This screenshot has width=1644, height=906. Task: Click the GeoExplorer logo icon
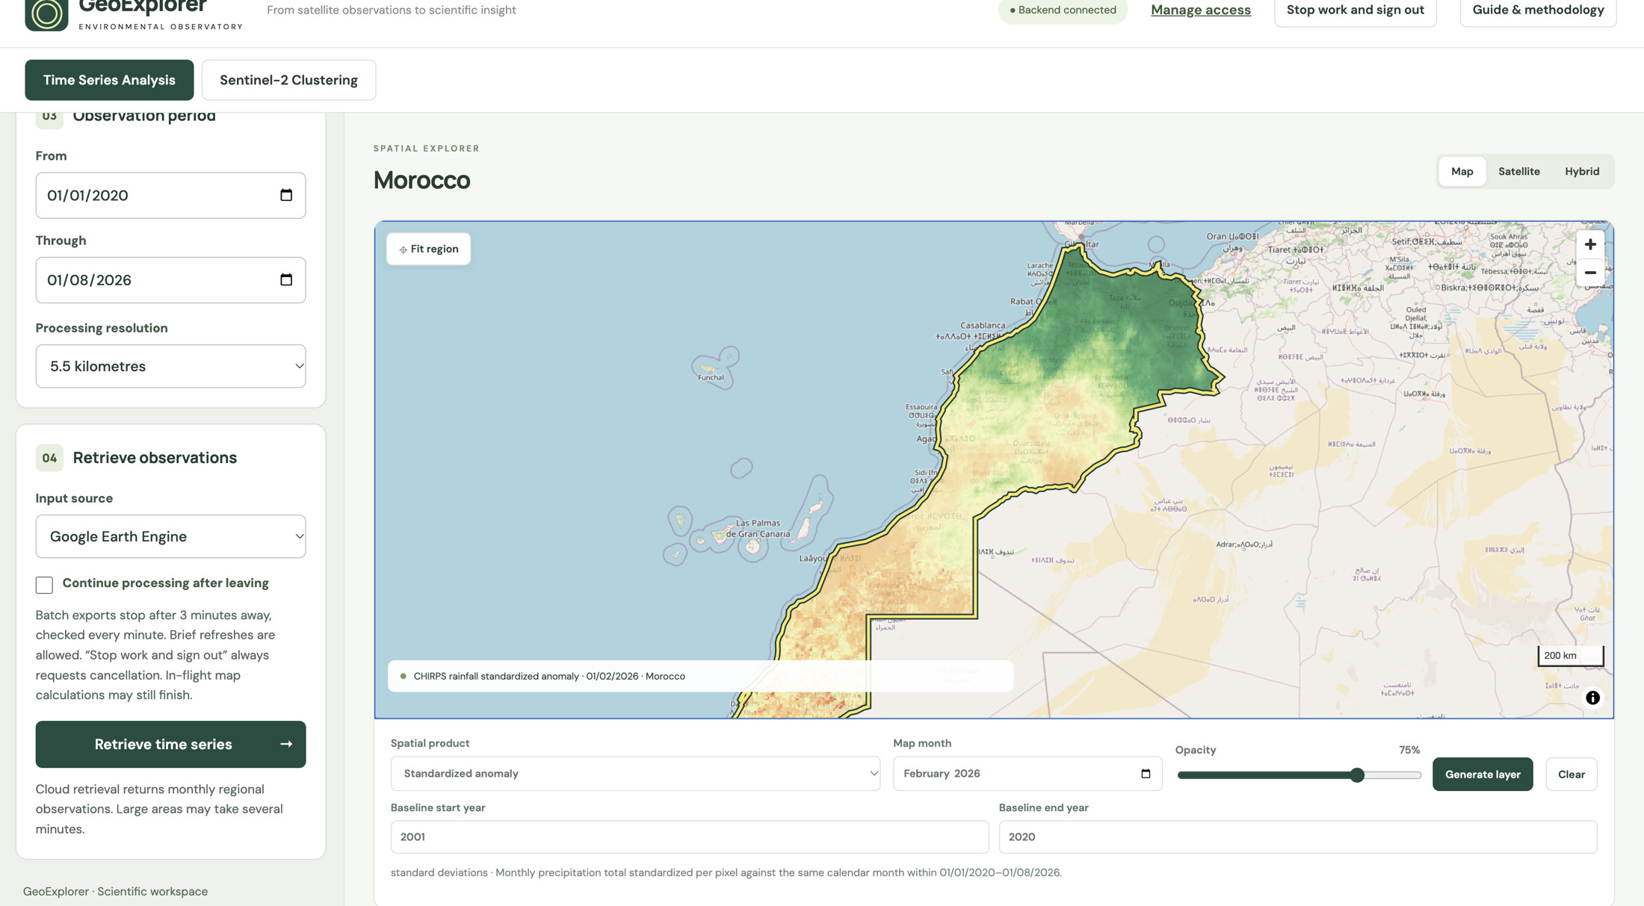46,13
